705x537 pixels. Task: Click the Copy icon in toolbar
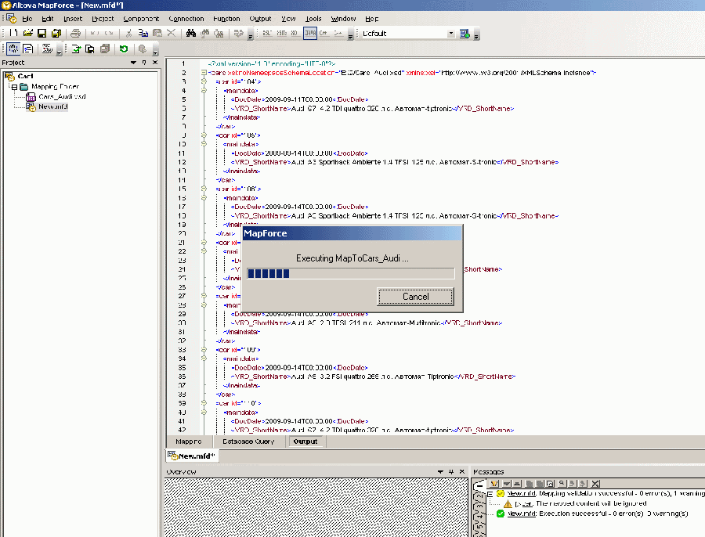point(143,33)
